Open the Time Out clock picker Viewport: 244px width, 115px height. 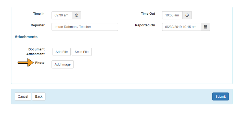coord(187,15)
